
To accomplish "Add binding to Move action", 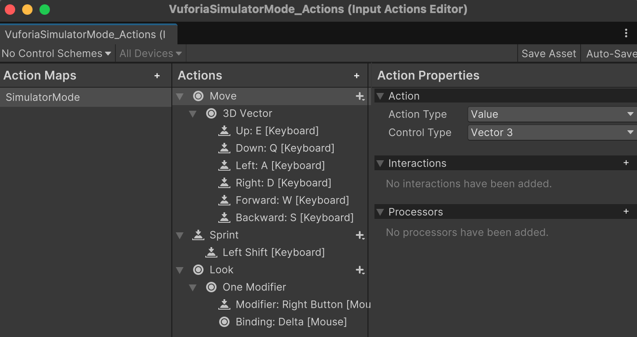I will [x=360, y=96].
